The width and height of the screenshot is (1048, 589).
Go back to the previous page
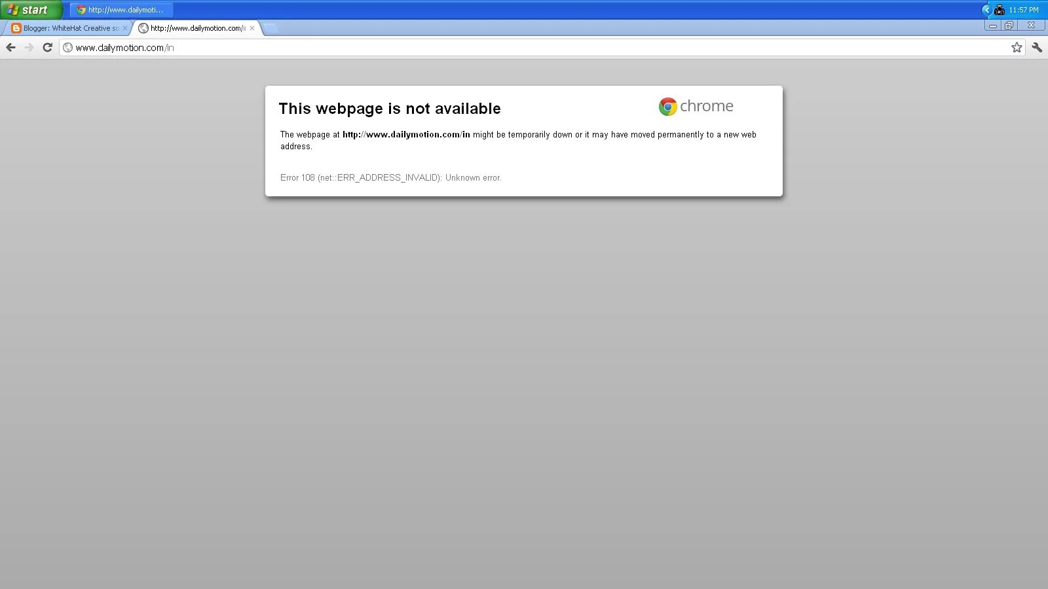[10, 47]
